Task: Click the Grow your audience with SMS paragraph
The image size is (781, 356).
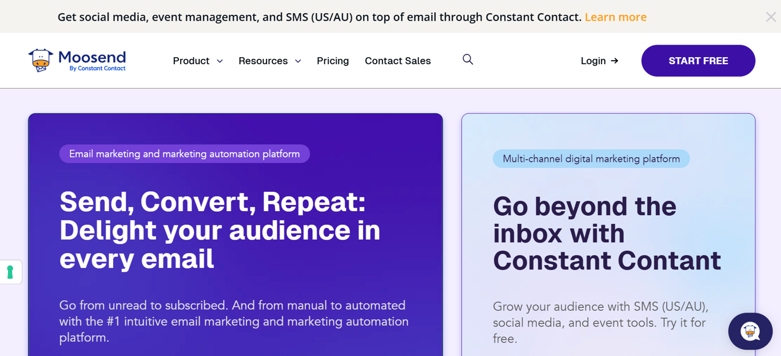Action: coord(601,322)
